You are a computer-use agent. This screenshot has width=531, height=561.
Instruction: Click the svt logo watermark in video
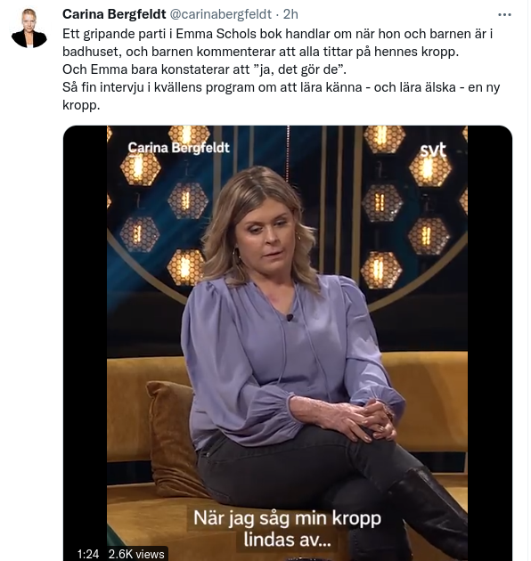433,150
